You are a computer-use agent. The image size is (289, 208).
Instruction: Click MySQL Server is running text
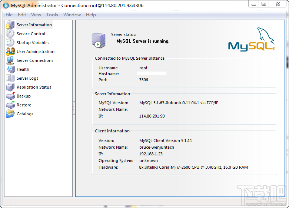(143, 41)
